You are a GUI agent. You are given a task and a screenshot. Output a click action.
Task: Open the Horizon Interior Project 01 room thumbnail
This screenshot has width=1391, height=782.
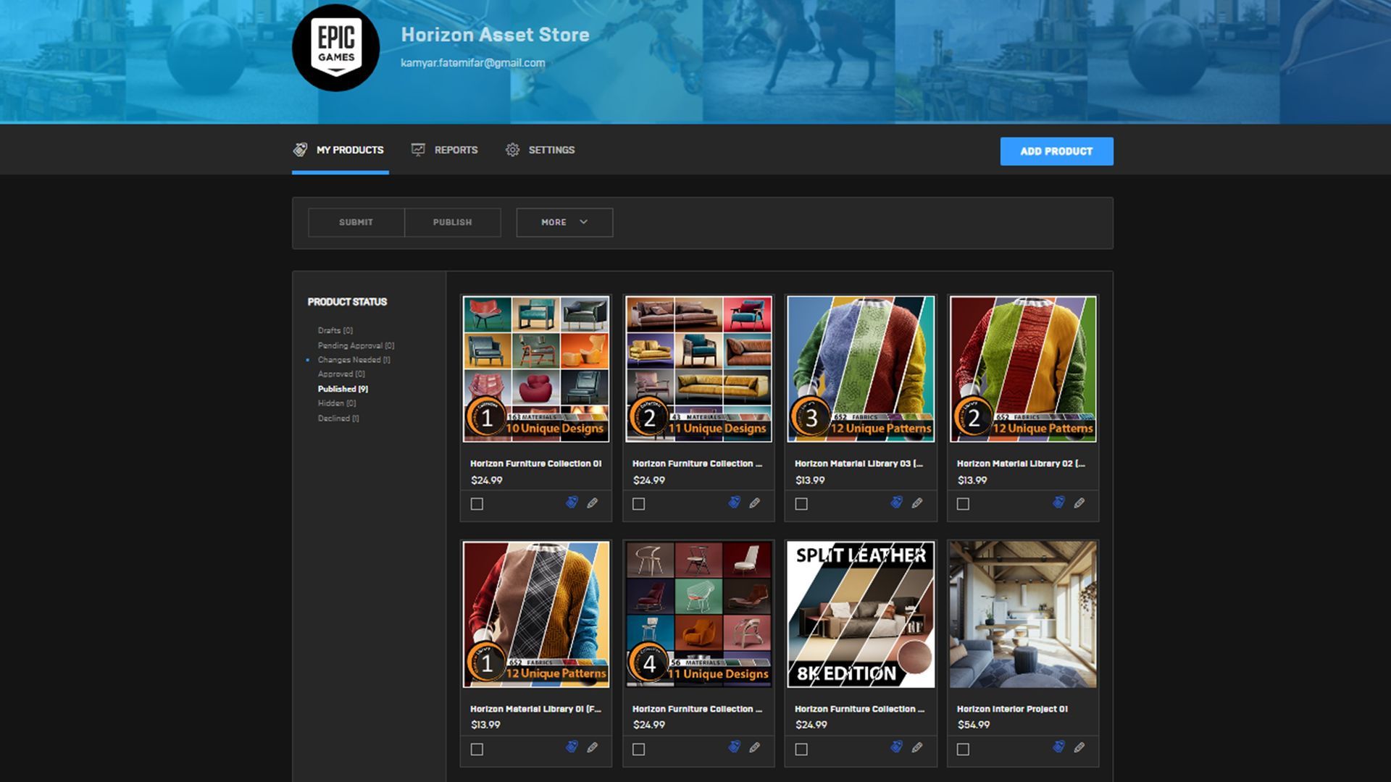[x=1023, y=614]
